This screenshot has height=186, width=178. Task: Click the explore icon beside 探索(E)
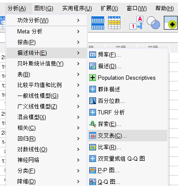point(93,124)
